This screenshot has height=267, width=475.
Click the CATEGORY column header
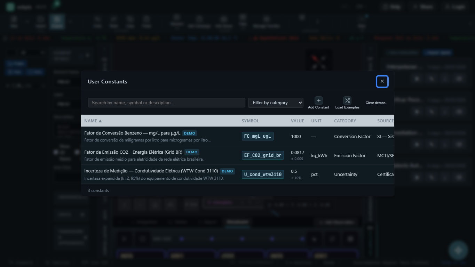click(345, 121)
